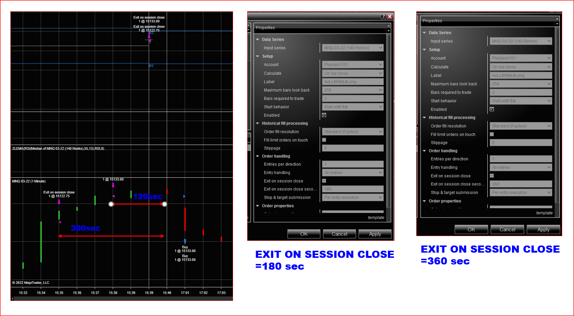The image size is (574, 316).
Task: Click the template link at dialog bottom
Action: coord(376,217)
